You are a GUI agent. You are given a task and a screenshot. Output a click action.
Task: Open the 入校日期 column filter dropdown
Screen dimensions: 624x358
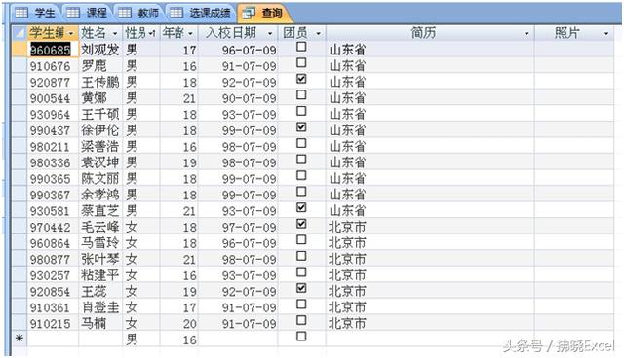[270, 34]
